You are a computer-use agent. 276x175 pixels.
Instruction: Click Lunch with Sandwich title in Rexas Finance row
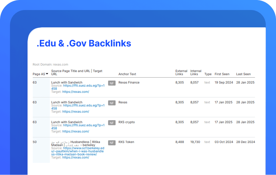(x=67, y=82)
